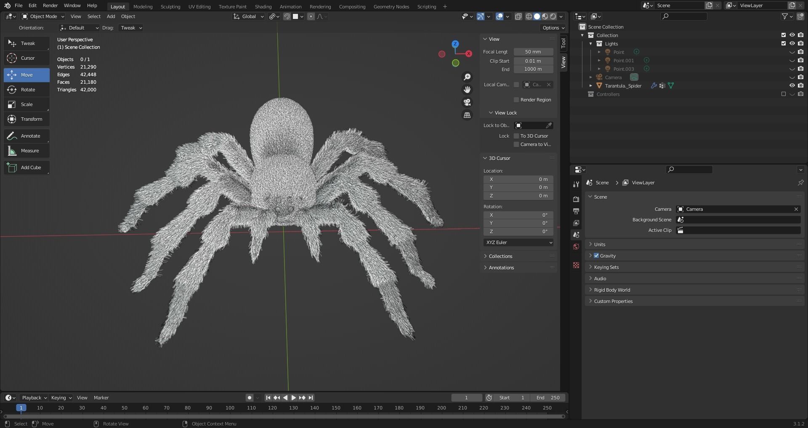Image resolution: width=808 pixels, height=428 pixels.
Task: Open the viewport Add menu
Action: click(111, 16)
